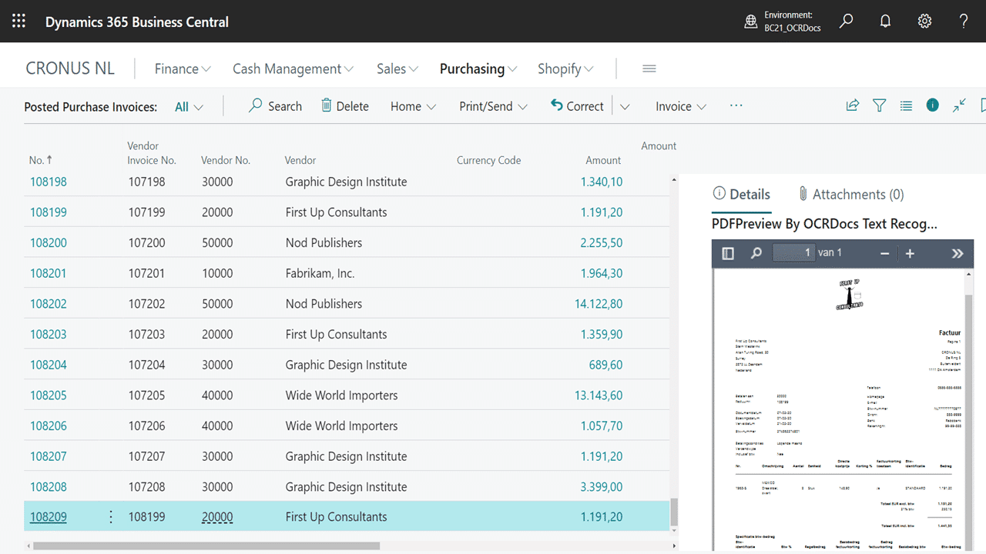Click the PDF page number field
This screenshot has height=554, width=986.
[x=793, y=252]
